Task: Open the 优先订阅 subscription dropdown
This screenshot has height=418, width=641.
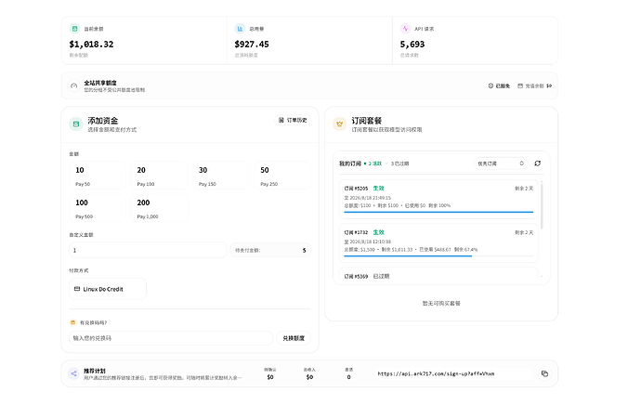Action: tap(501, 163)
